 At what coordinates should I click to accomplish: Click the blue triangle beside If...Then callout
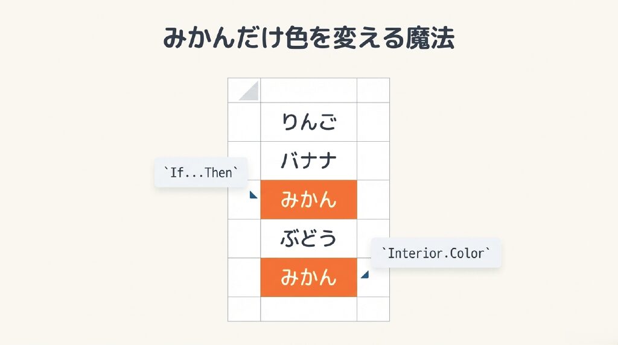click(254, 195)
